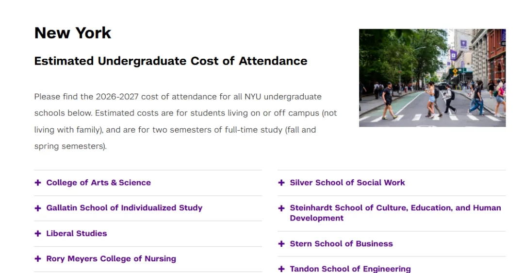This screenshot has width=524, height=273.
Task: Click the plus icon beside College of Arts & Science
Action: click(x=38, y=183)
